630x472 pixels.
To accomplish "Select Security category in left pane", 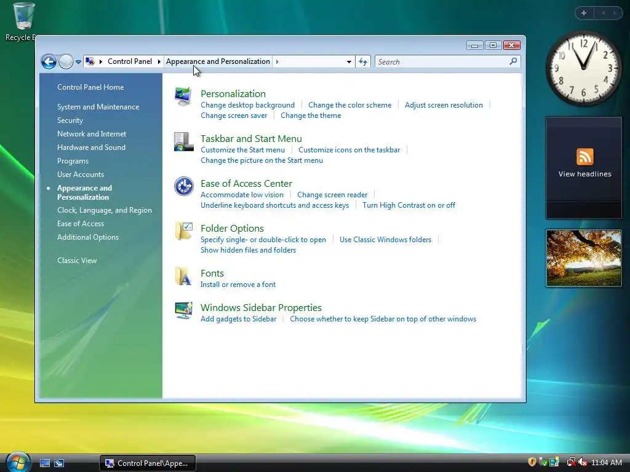I will (x=70, y=120).
